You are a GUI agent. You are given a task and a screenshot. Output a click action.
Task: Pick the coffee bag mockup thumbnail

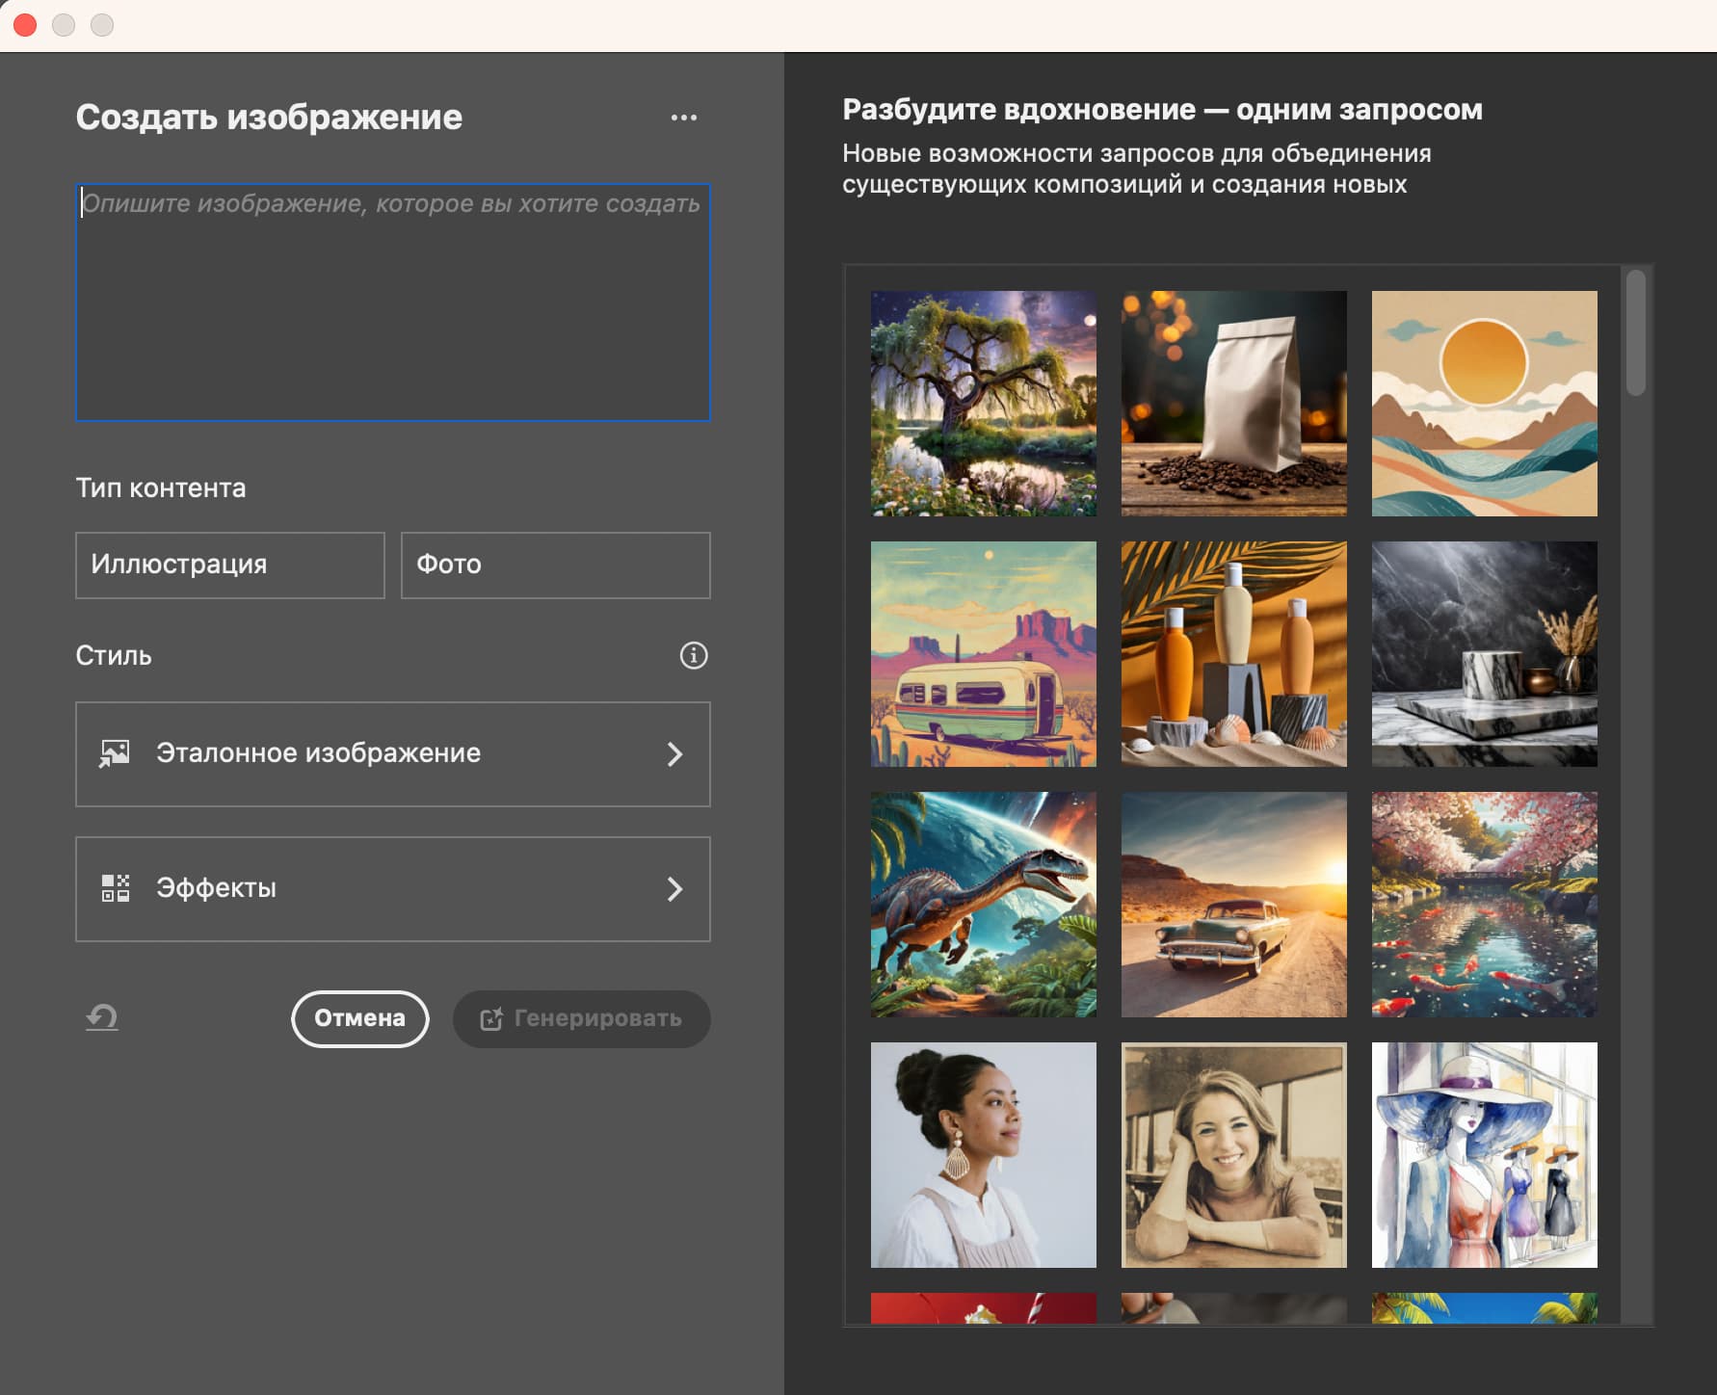[x=1233, y=404]
